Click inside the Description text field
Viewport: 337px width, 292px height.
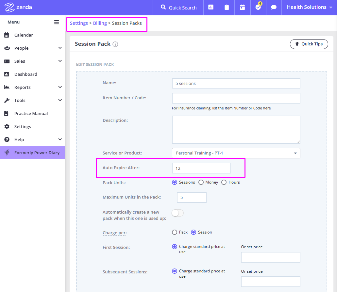[x=236, y=129]
